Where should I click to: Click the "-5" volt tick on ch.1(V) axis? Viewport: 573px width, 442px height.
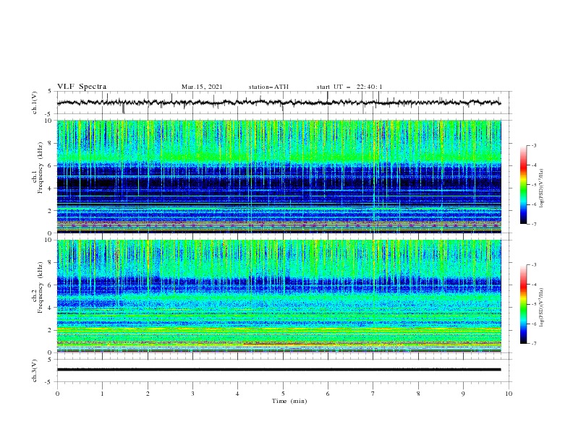coord(48,114)
